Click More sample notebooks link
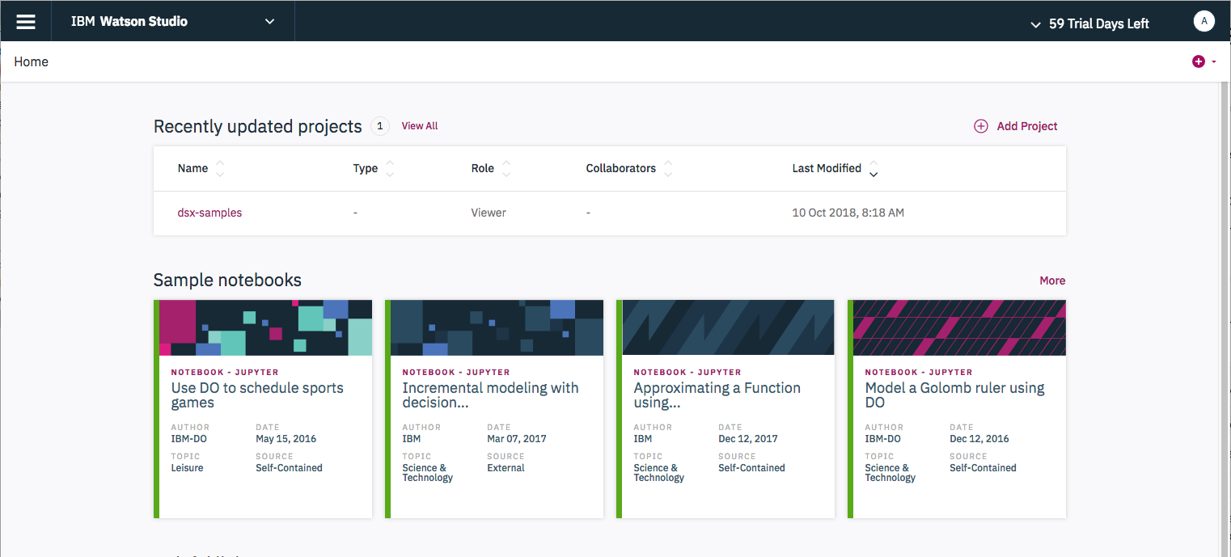1231x557 pixels. pyautogui.click(x=1052, y=281)
